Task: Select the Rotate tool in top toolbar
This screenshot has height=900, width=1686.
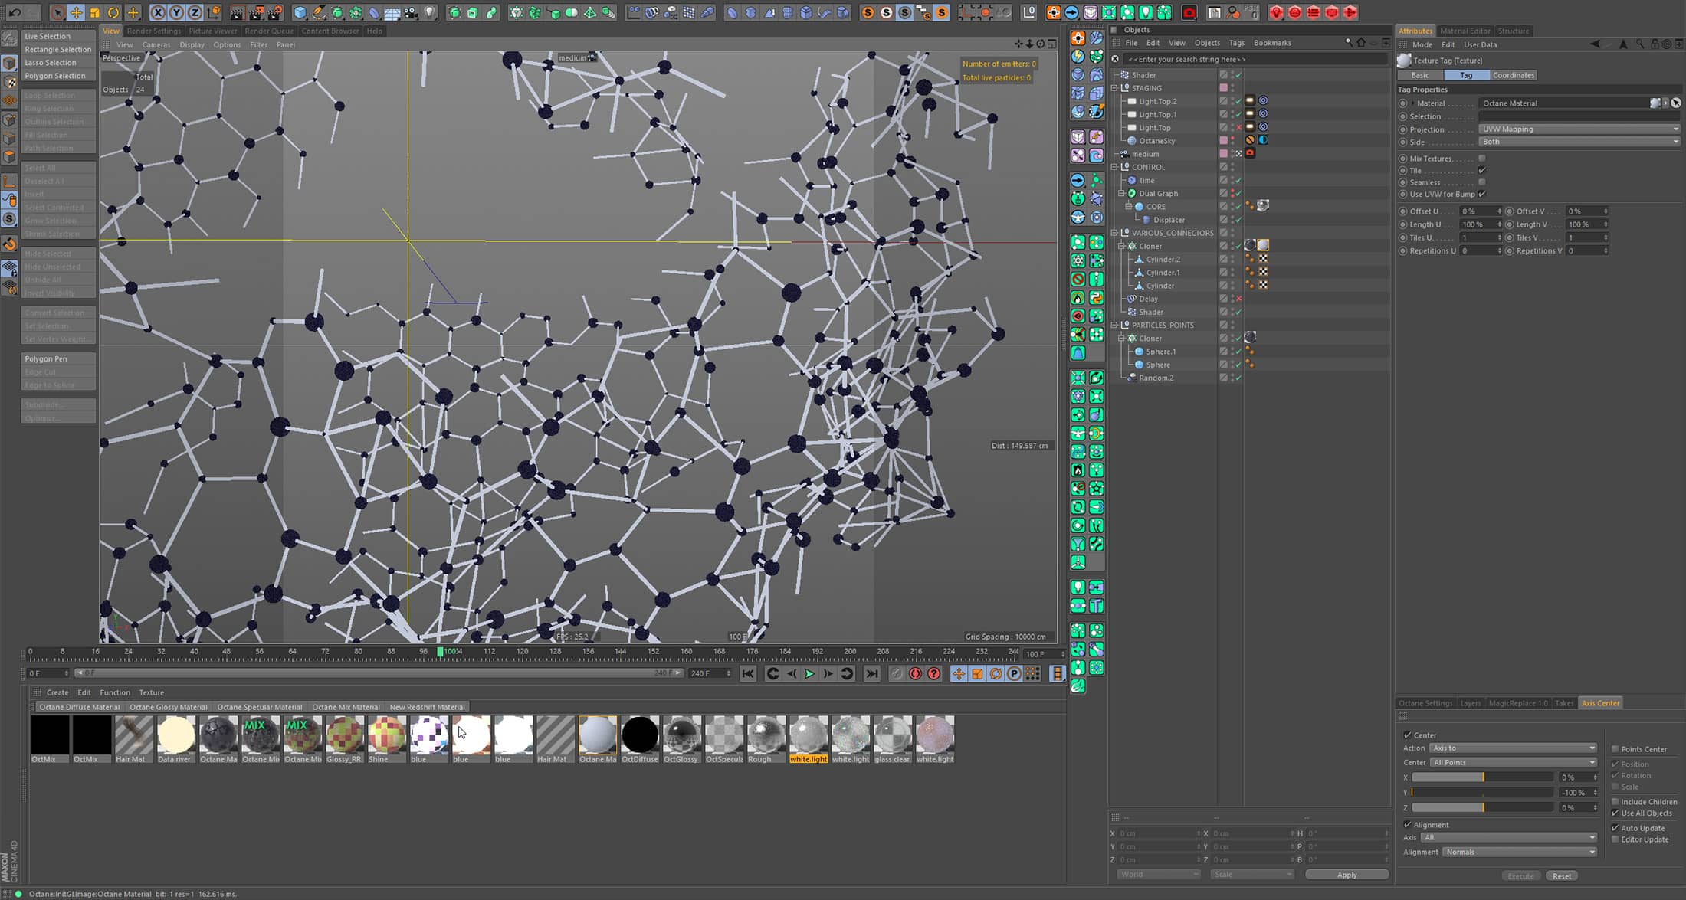Action: pyautogui.click(x=113, y=12)
